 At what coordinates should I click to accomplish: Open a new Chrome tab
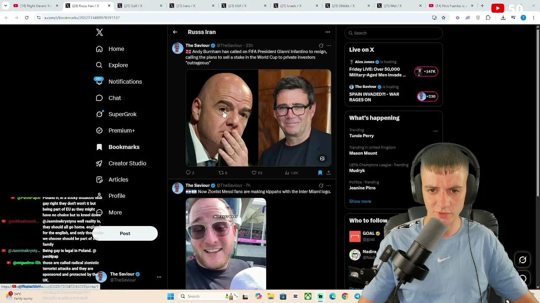(x=483, y=6)
